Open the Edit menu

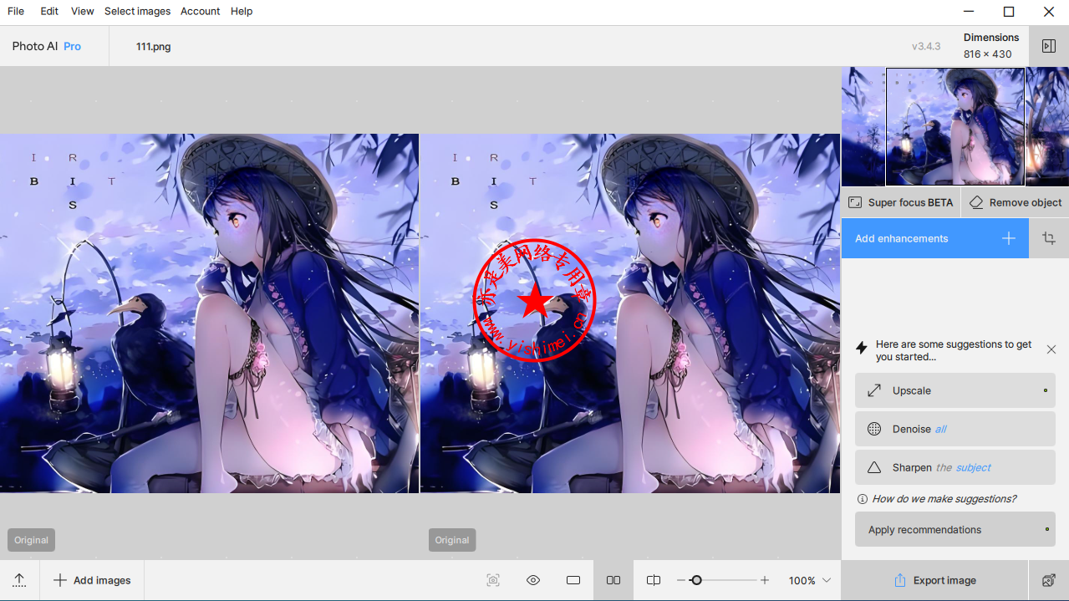point(49,12)
